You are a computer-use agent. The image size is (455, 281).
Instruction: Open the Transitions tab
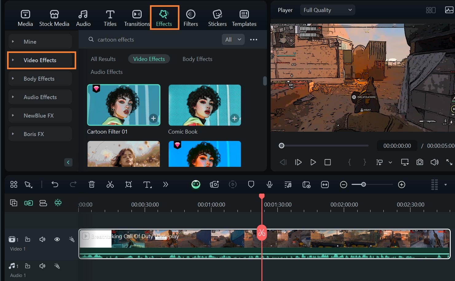click(x=137, y=18)
